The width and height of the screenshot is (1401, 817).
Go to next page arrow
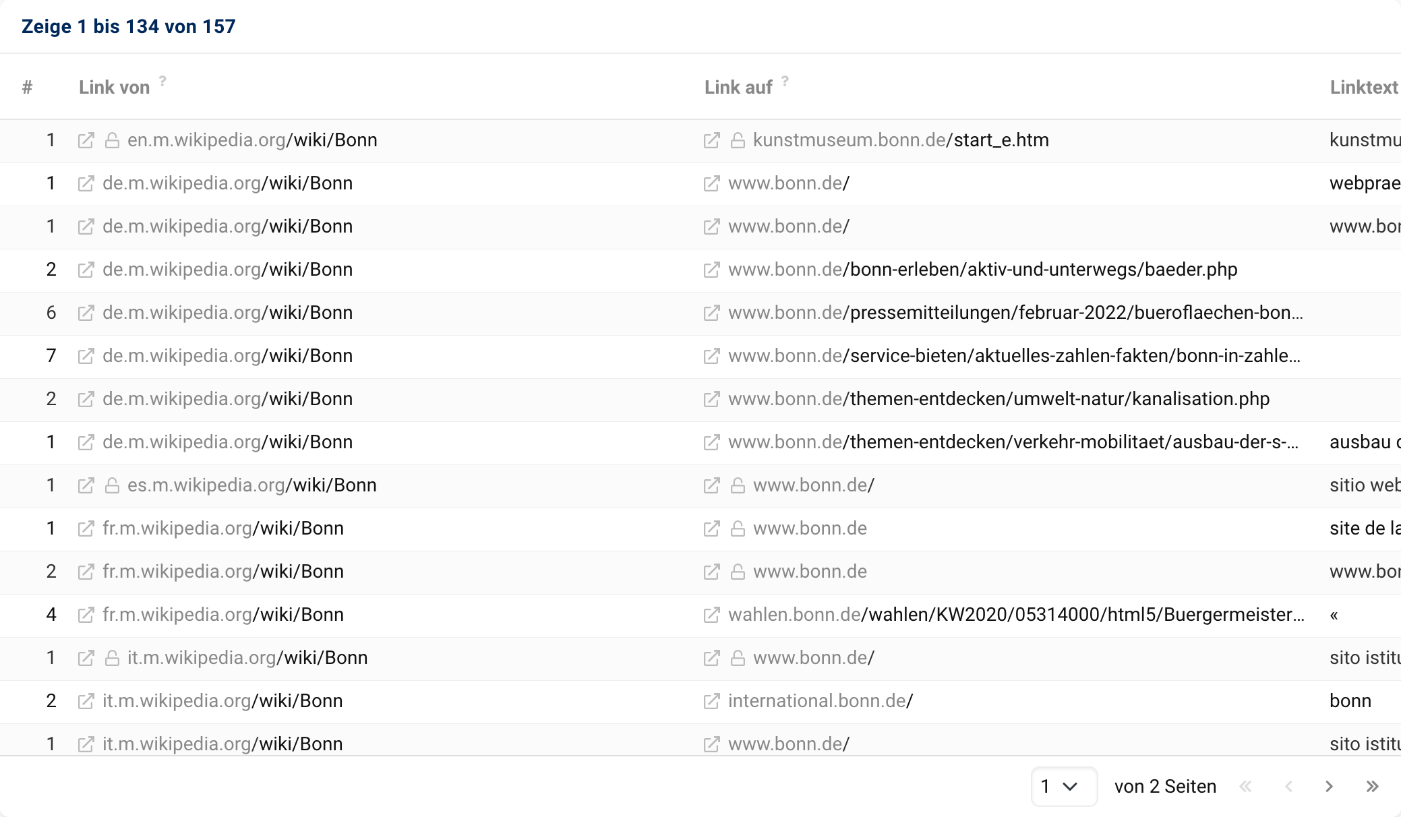tap(1329, 786)
